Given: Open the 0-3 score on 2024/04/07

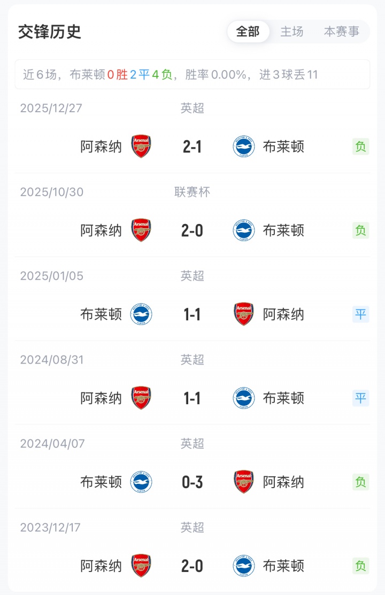Looking at the screenshot, I should click(x=192, y=482).
